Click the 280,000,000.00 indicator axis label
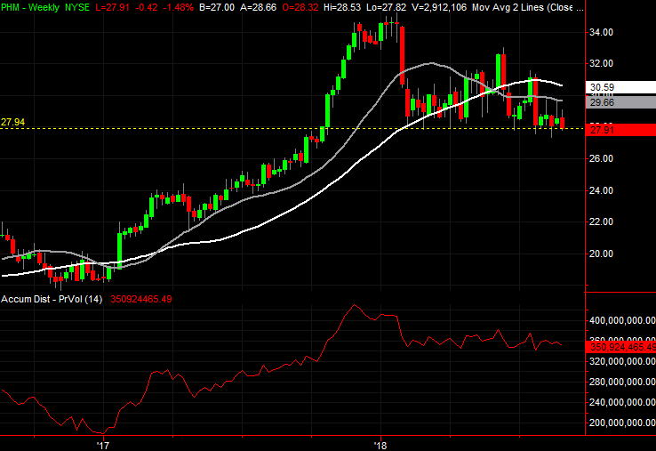 pos(622,382)
